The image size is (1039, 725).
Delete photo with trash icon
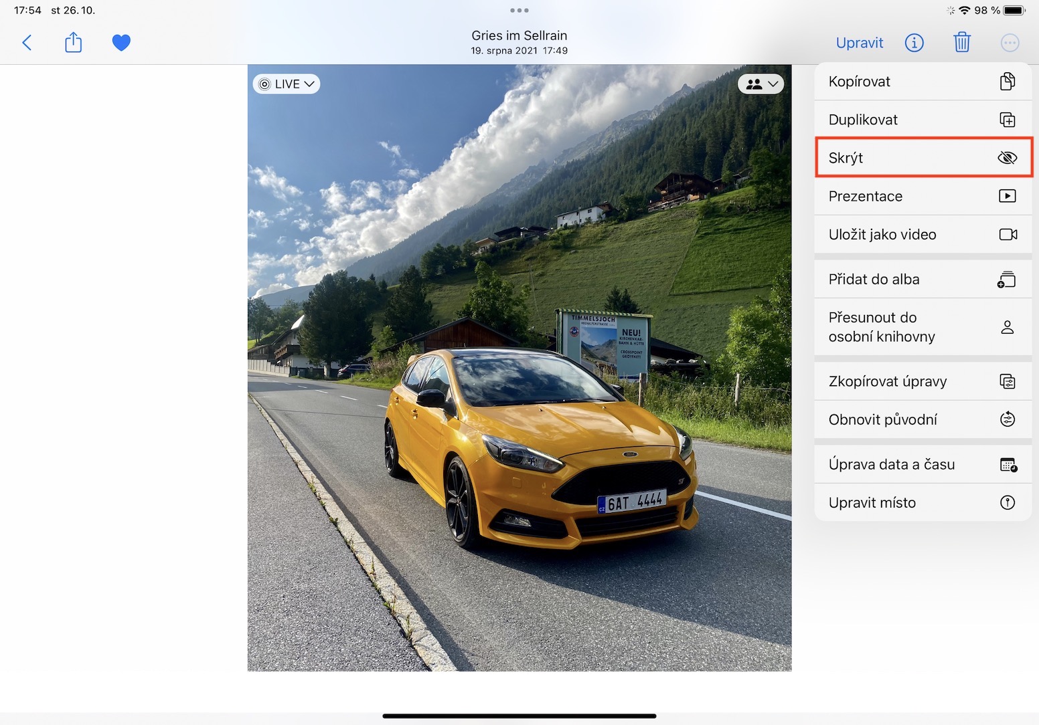[962, 43]
